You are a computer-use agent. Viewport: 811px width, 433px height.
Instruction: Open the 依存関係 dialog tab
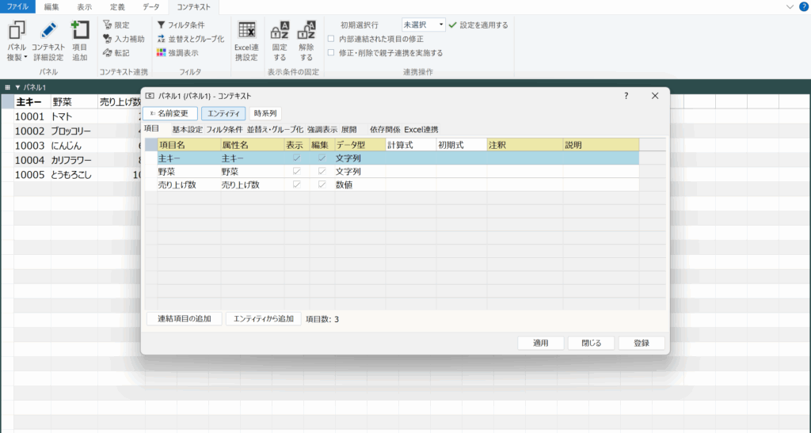click(x=385, y=130)
